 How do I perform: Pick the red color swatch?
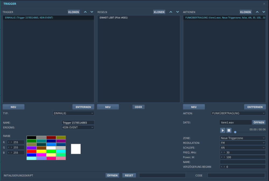31,152
